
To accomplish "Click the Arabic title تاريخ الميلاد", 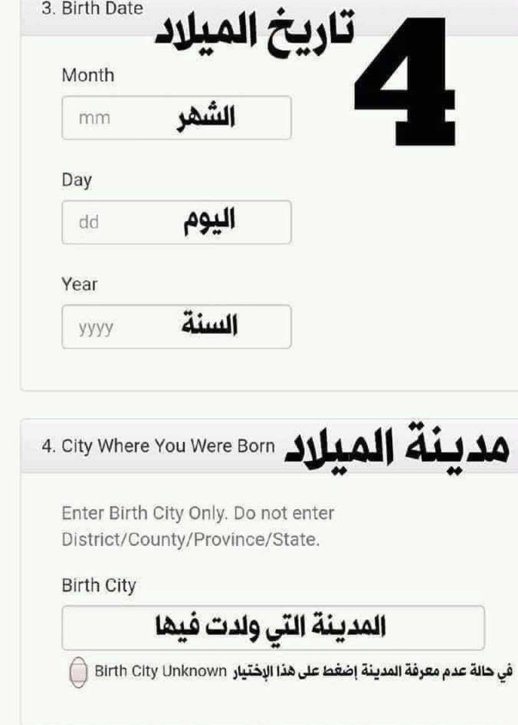I will tap(255, 31).
